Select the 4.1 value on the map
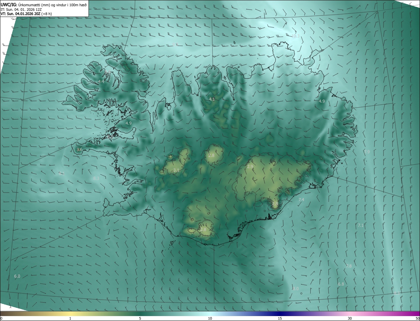 [212, 99]
